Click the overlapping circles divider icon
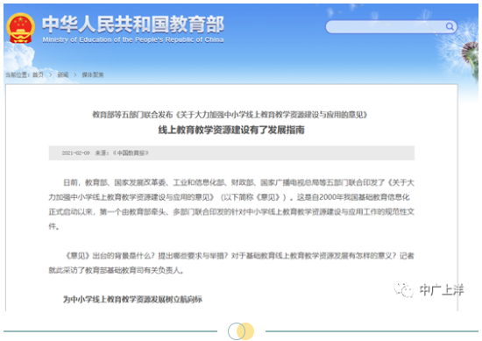The height and width of the screenshot is (341, 482). coord(241,331)
